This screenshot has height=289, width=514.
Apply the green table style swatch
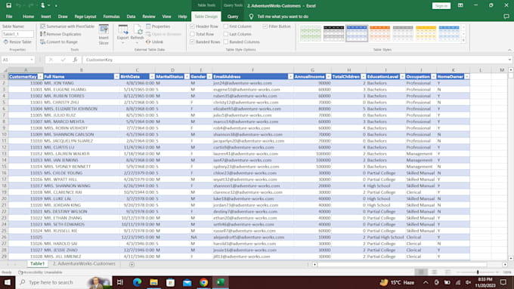click(311, 33)
